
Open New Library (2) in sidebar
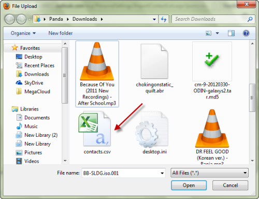click(41, 135)
